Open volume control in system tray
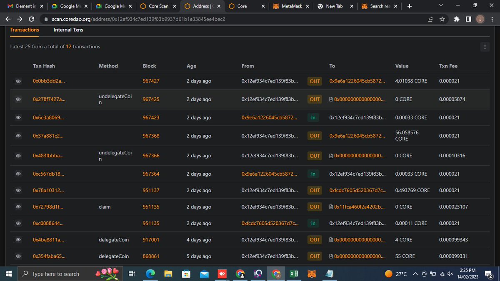This screenshot has width=500, height=281. click(450, 274)
